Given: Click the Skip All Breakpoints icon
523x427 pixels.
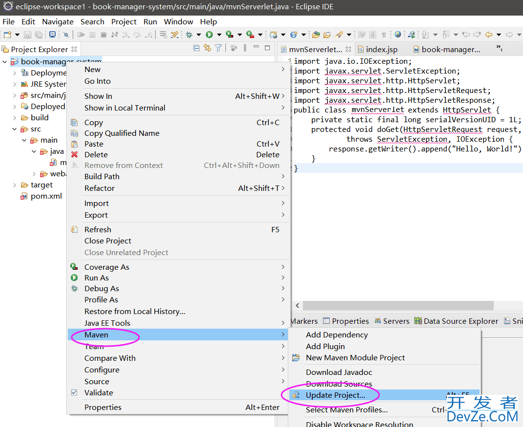Looking at the screenshot, I should pos(66,35).
